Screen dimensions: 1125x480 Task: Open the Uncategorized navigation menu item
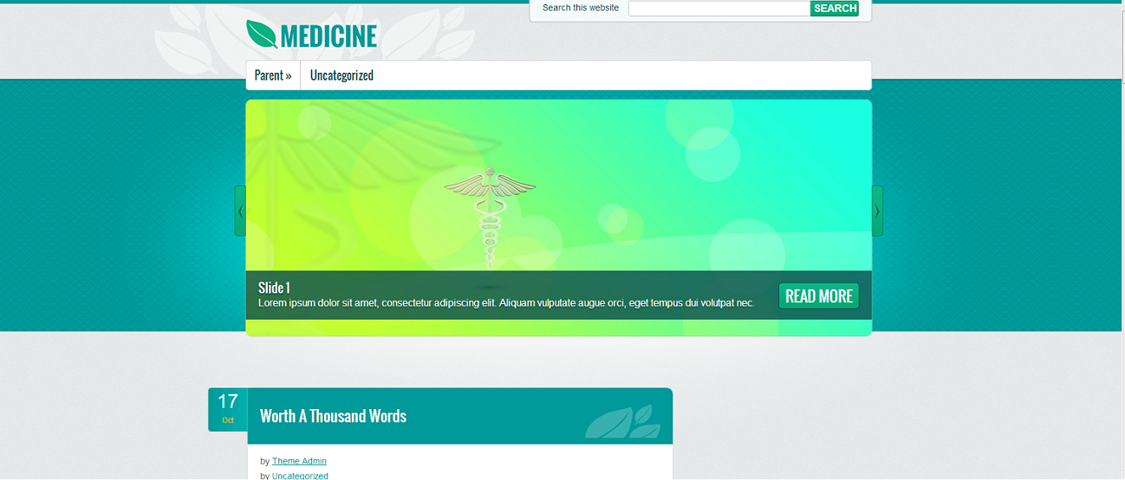[341, 75]
